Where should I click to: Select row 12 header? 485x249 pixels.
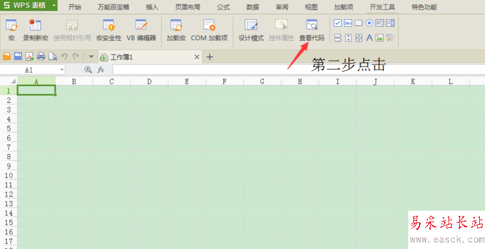pos(9,194)
